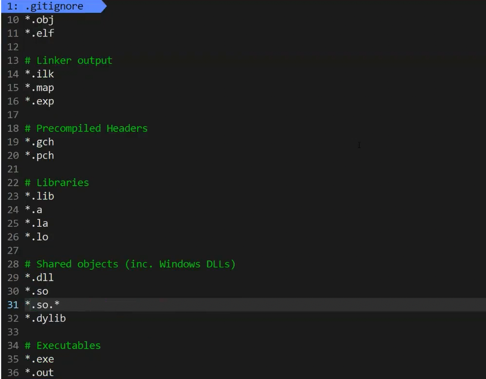
Task: Click the '*.la' pattern line
Action: pyautogui.click(x=36, y=223)
